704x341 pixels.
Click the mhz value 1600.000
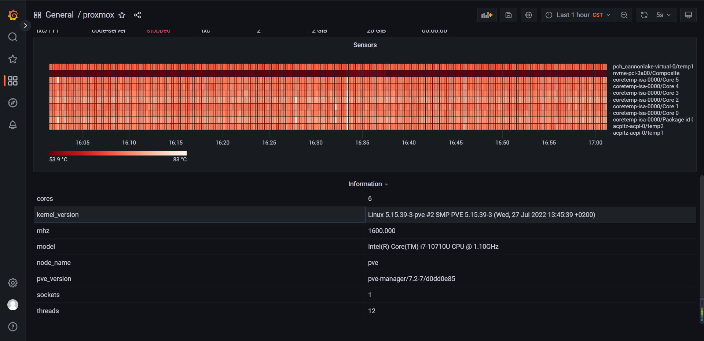(382, 231)
